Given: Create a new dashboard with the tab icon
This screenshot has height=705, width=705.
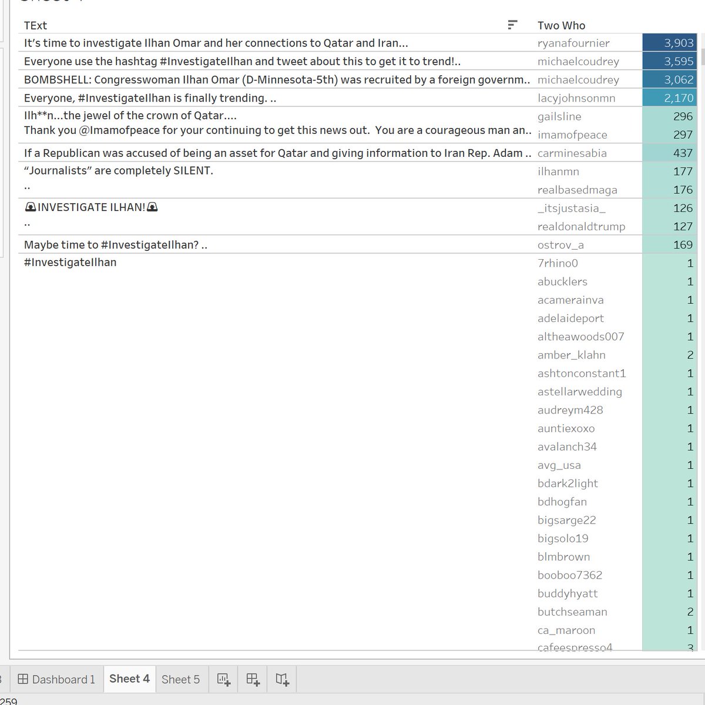Looking at the screenshot, I should [253, 680].
